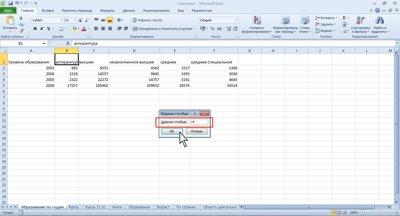Confirm column width with OK button
The width and height of the screenshot is (400, 216).
pos(172,131)
